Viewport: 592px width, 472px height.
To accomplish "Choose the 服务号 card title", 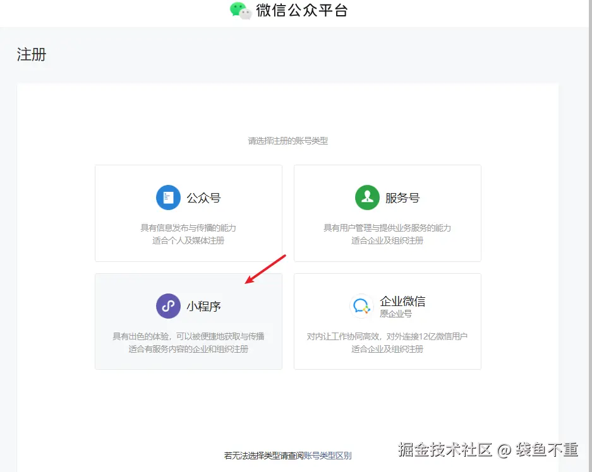I will tap(402, 198).
